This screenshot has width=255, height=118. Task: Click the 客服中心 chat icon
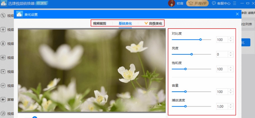[214, 3]
